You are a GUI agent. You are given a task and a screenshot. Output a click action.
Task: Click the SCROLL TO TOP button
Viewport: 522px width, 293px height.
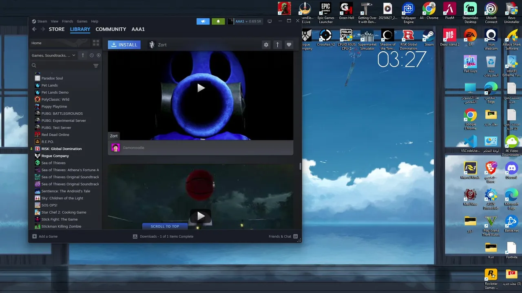pyautogui.click(x=165, y=226)
